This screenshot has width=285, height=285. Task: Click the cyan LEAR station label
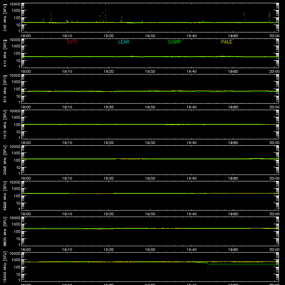click(x=124, y=42)
